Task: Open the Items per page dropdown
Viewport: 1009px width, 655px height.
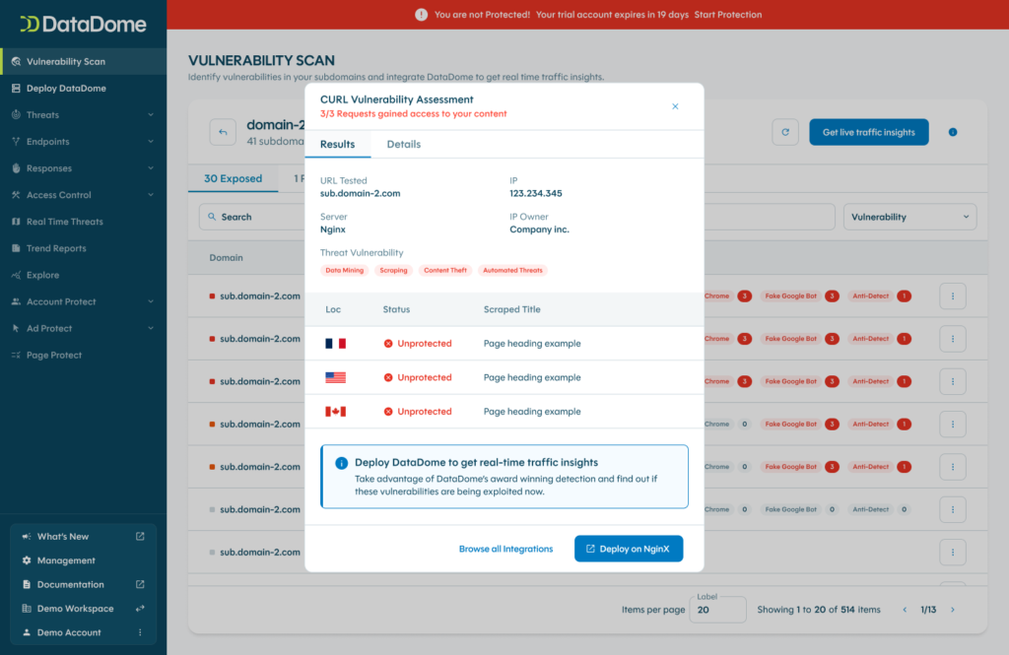Action: (x=717, y=610)
